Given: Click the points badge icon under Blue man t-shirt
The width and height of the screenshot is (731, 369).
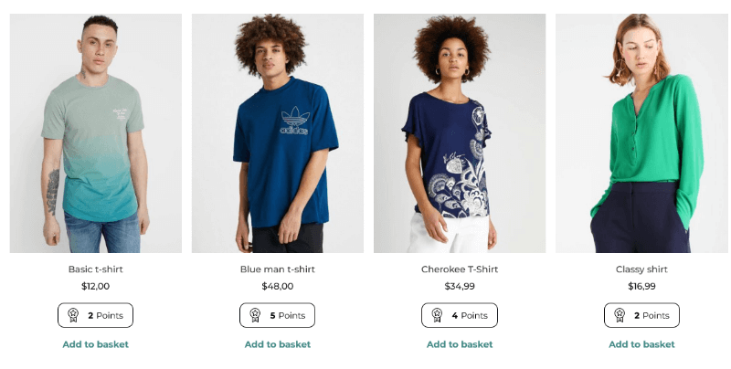Looking at the screenshot, I should point(255,315).
